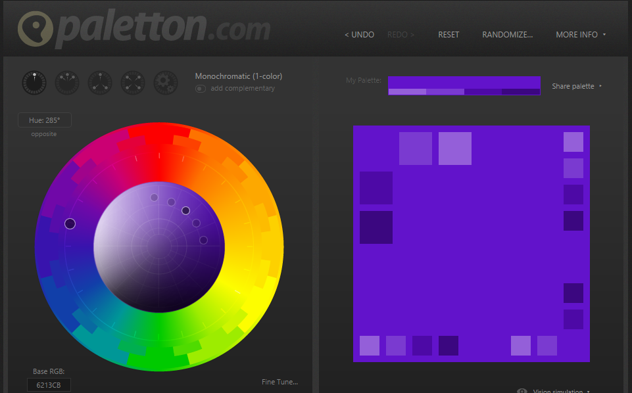Open the Randomize option

(x=507, y=35)
